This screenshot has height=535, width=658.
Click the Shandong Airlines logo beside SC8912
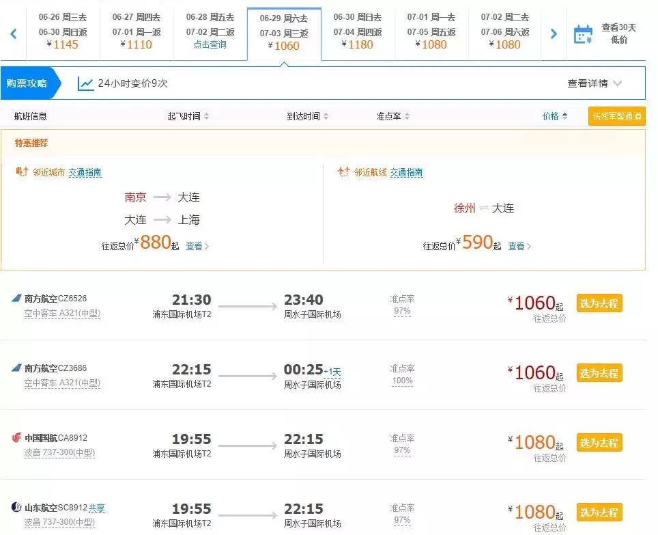tap(15, 507)
